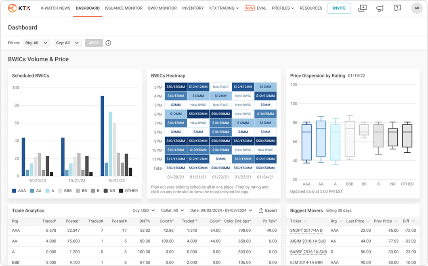Toggle the AAA series in chart legend
Viewport: 428px width, 266px height.
(19, 191)
